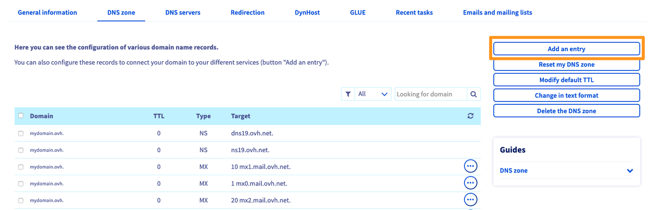Open the Emails and mailing lists tab
The width and height of the screenshot is (649, 210).
tap(497, 13)
